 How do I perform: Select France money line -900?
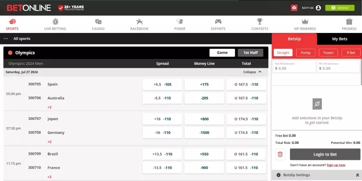205,168
